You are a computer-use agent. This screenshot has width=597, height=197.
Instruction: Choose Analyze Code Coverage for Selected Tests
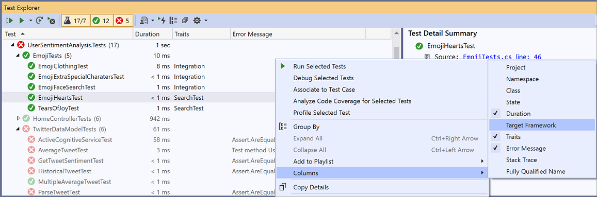(x=382, y=101)
